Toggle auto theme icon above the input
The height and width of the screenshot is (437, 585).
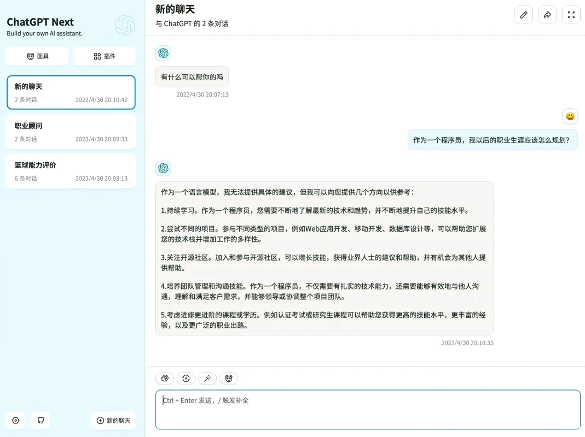pyautogui.click(x=186, y=379)
